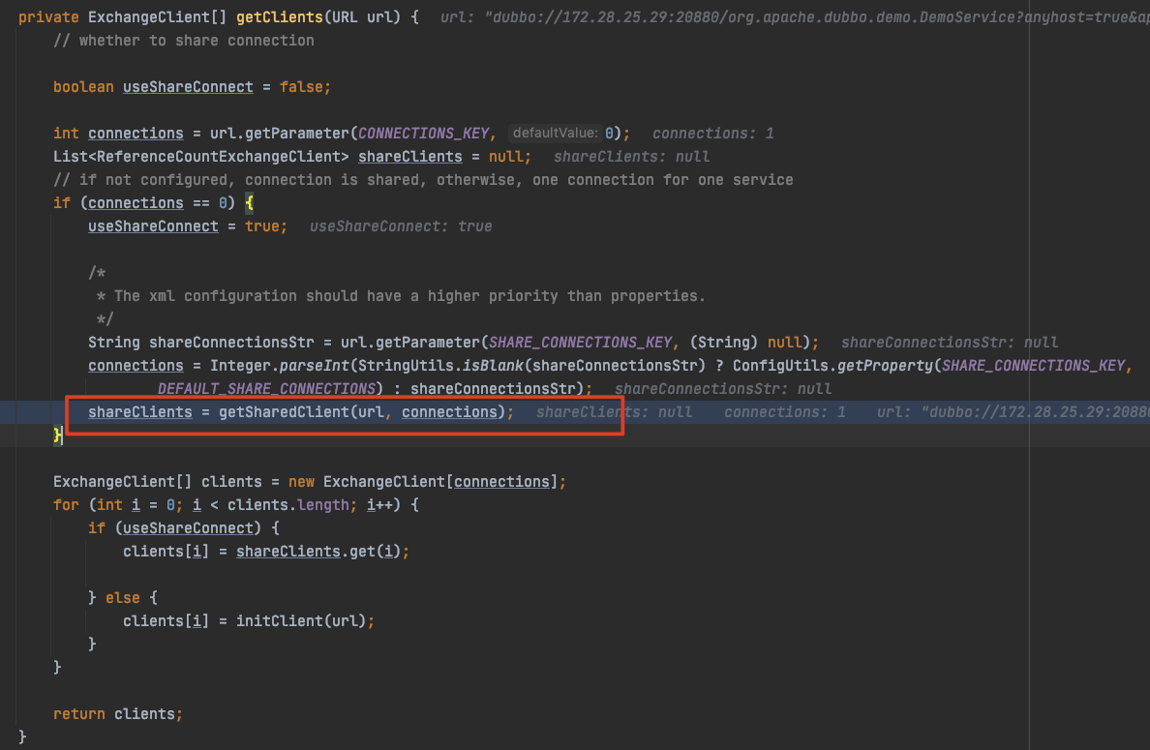Click the 'initClient(url)' call
This screenshot has width=1150, height=750.
point(301,621)
